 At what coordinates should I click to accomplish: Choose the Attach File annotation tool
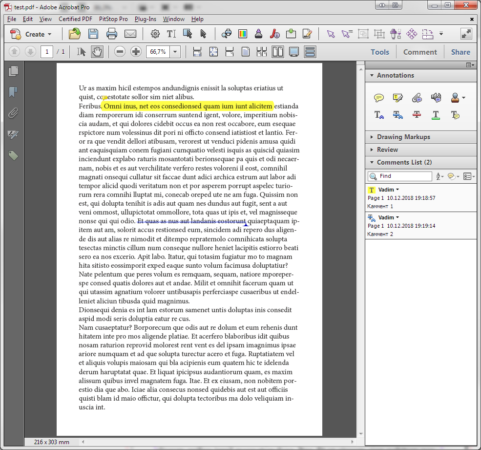pyautogui.click(x=417, y=98)
